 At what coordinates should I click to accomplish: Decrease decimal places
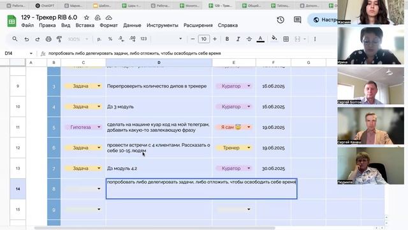coord(121,39)
